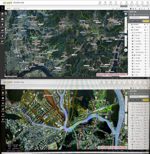This screenshot has height=154, width=150.
Task: Click the layers stack button on upper map
Action: 126,14
